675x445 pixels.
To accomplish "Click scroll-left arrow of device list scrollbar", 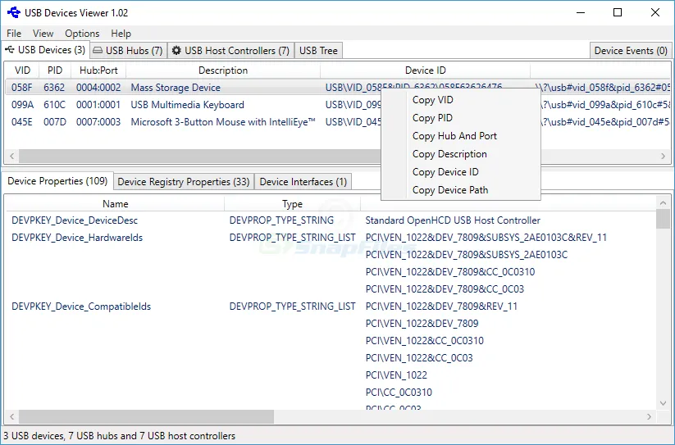I will pos(12,156).
